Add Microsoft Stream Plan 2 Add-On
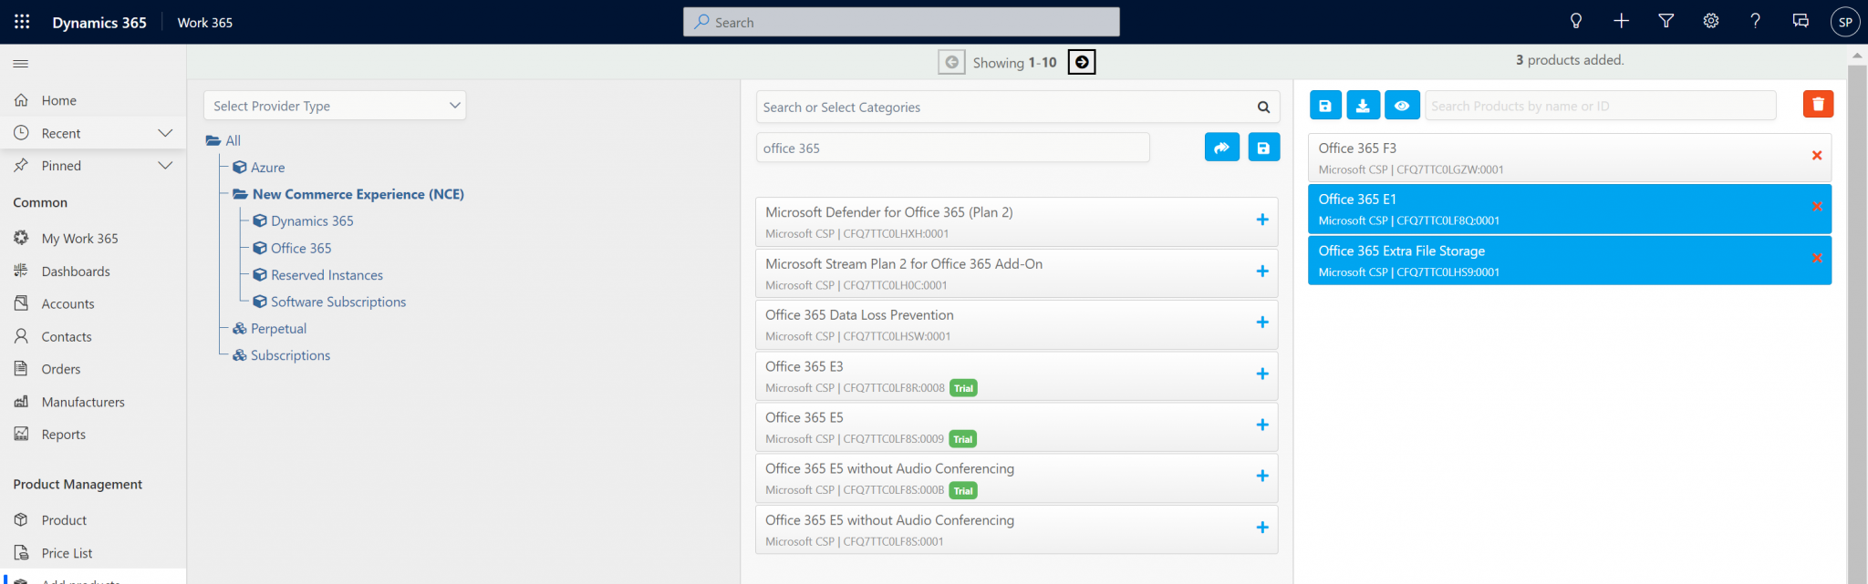The image size is (1868, 584). click(x=1262, y=272)
